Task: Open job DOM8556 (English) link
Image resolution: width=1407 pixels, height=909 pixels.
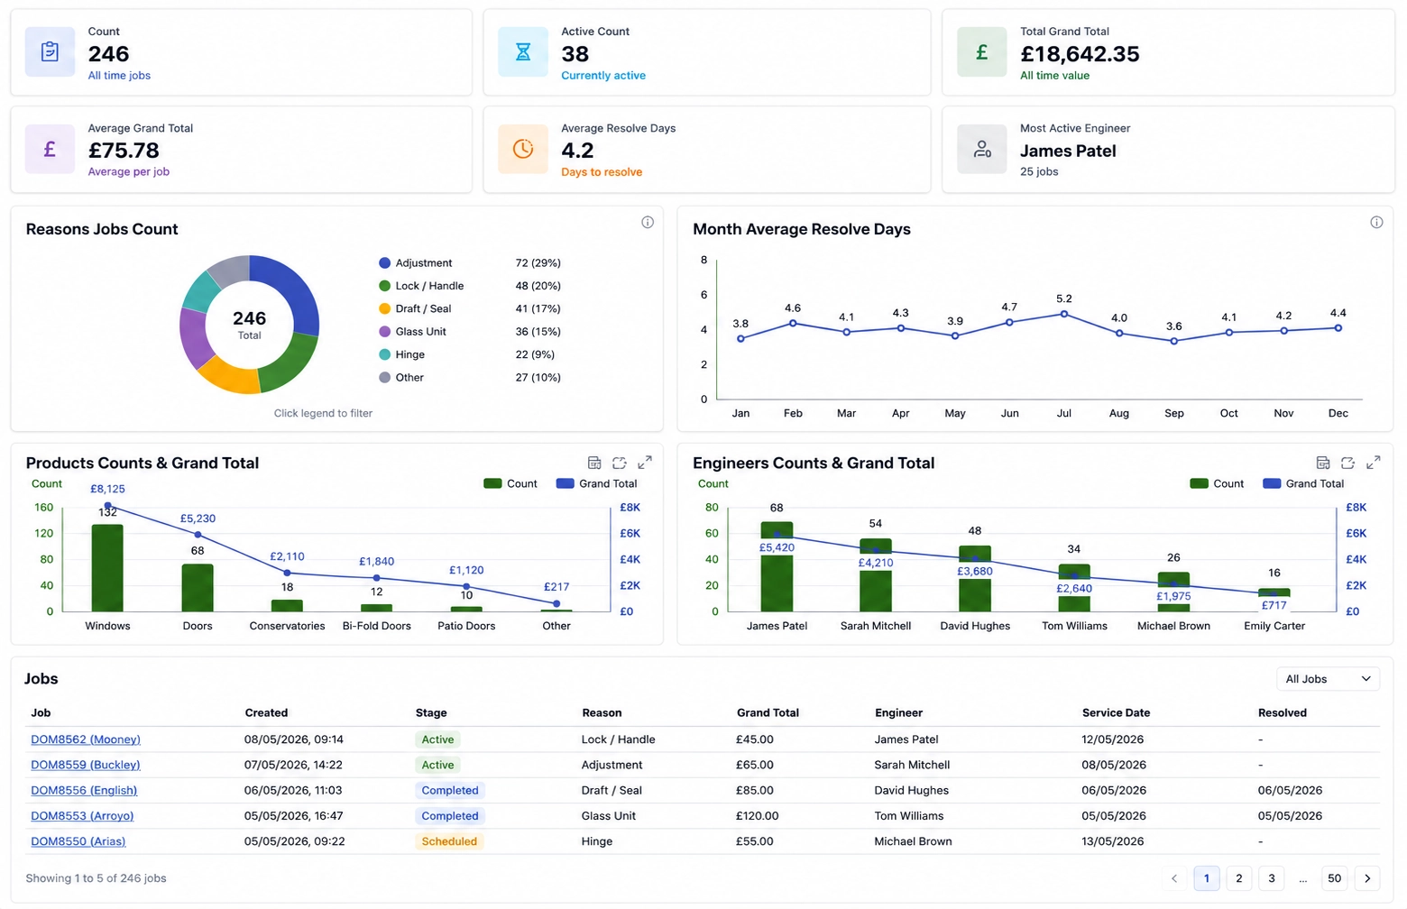Action: 84,791
